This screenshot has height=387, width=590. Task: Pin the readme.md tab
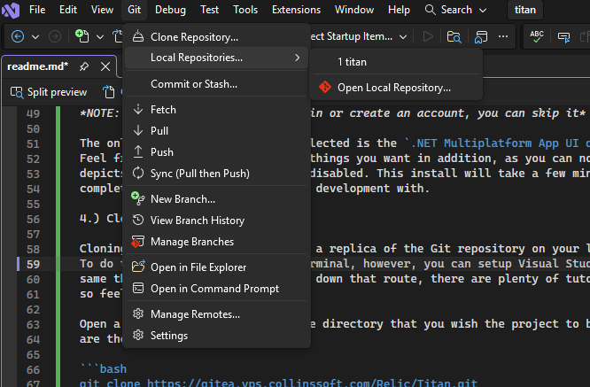83,66
